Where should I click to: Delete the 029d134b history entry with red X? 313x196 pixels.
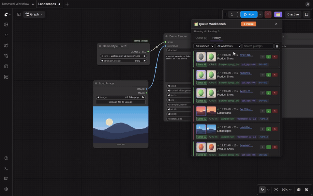275,57
